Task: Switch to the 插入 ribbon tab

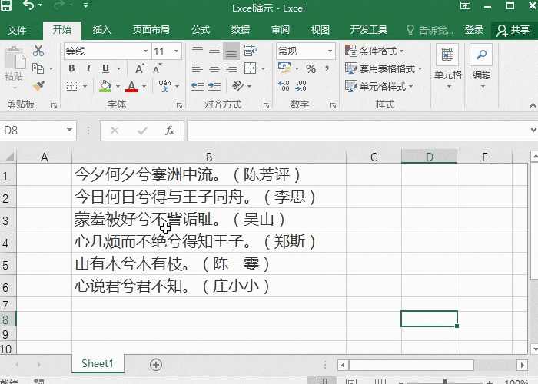Action: click(102, 30)
